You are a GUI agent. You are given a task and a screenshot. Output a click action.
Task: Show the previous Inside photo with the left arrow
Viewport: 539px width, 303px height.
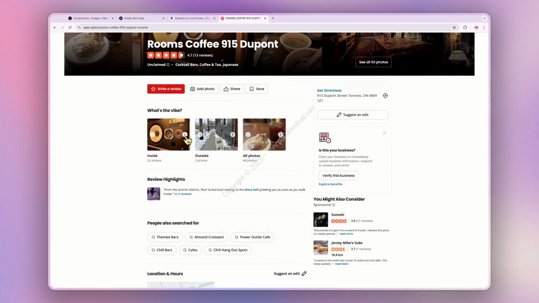(152, 135)
